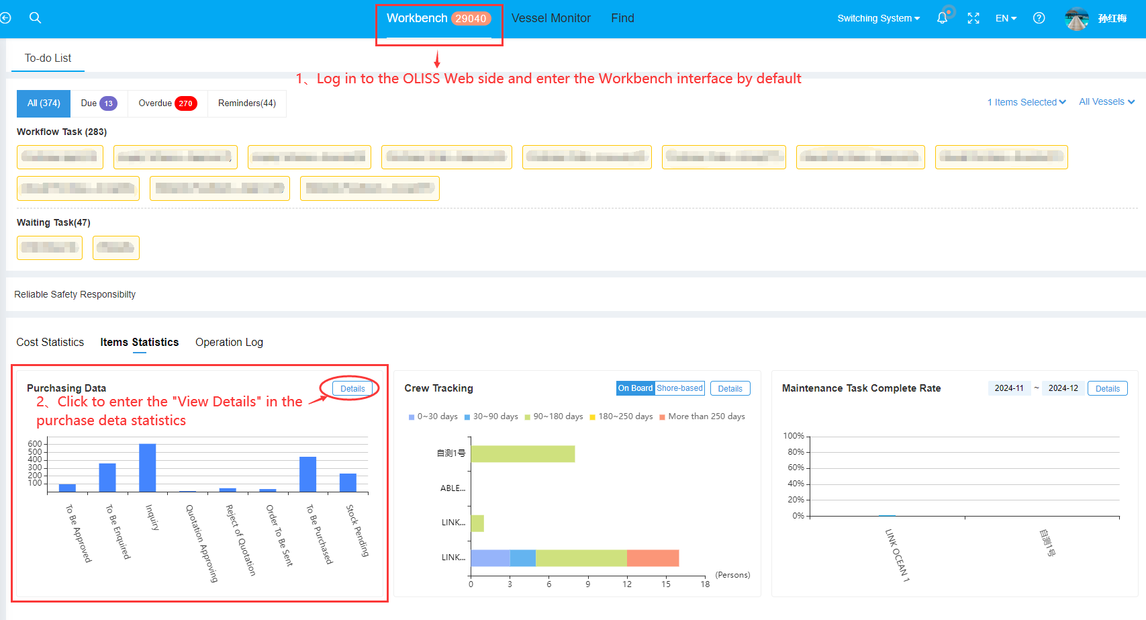Open the notification bell icon
1146x620 pixels.
point(943,18)
